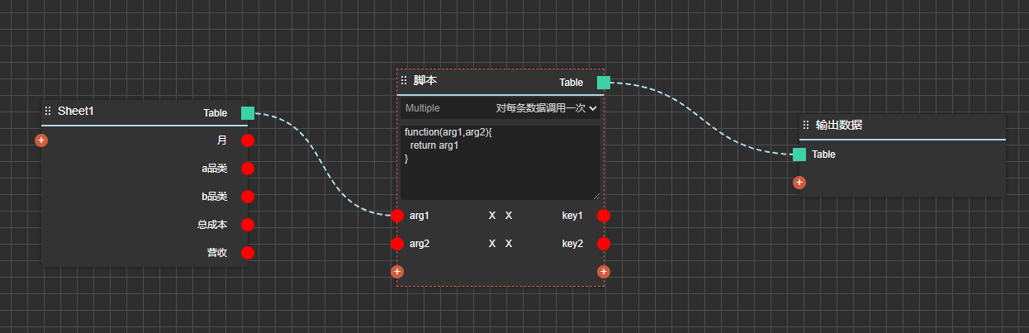Click the key1 red output port
The width and height of the screenshot is (1029, 333).
pyautogui.click(x=604, y=216)
